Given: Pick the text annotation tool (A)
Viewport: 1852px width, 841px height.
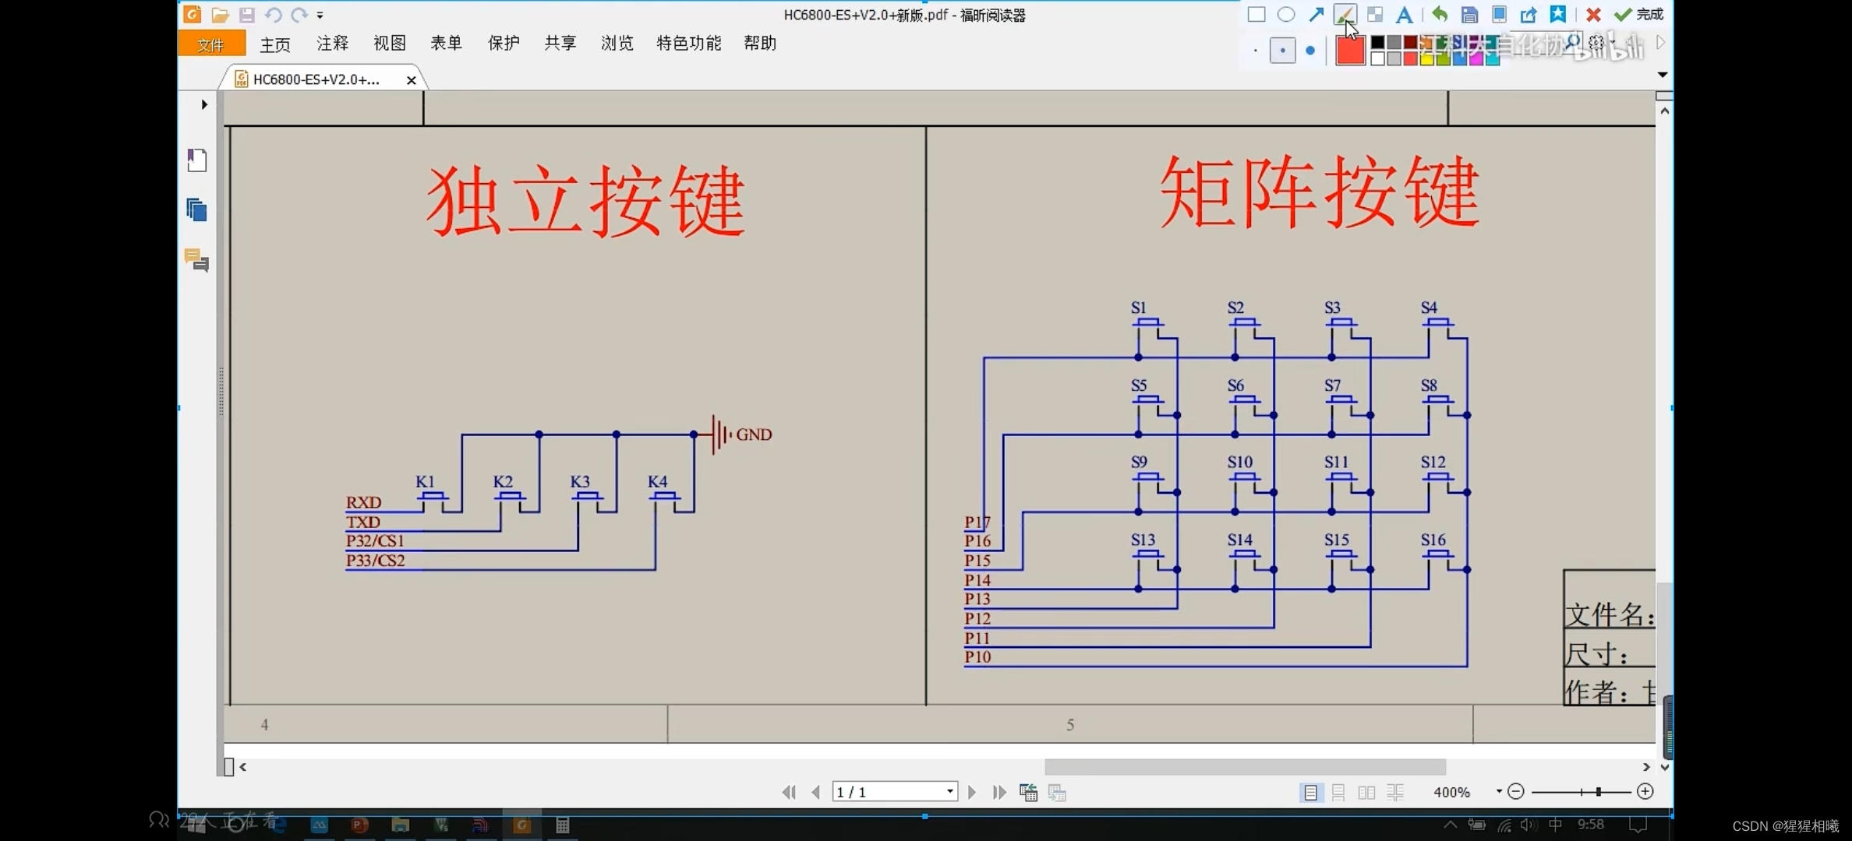Looking at the screenshot, I should click(1404, 14).
